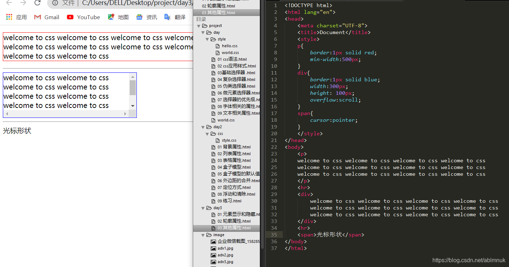
Task: Open 08 浮动和清除.html file
Action: 236,194
